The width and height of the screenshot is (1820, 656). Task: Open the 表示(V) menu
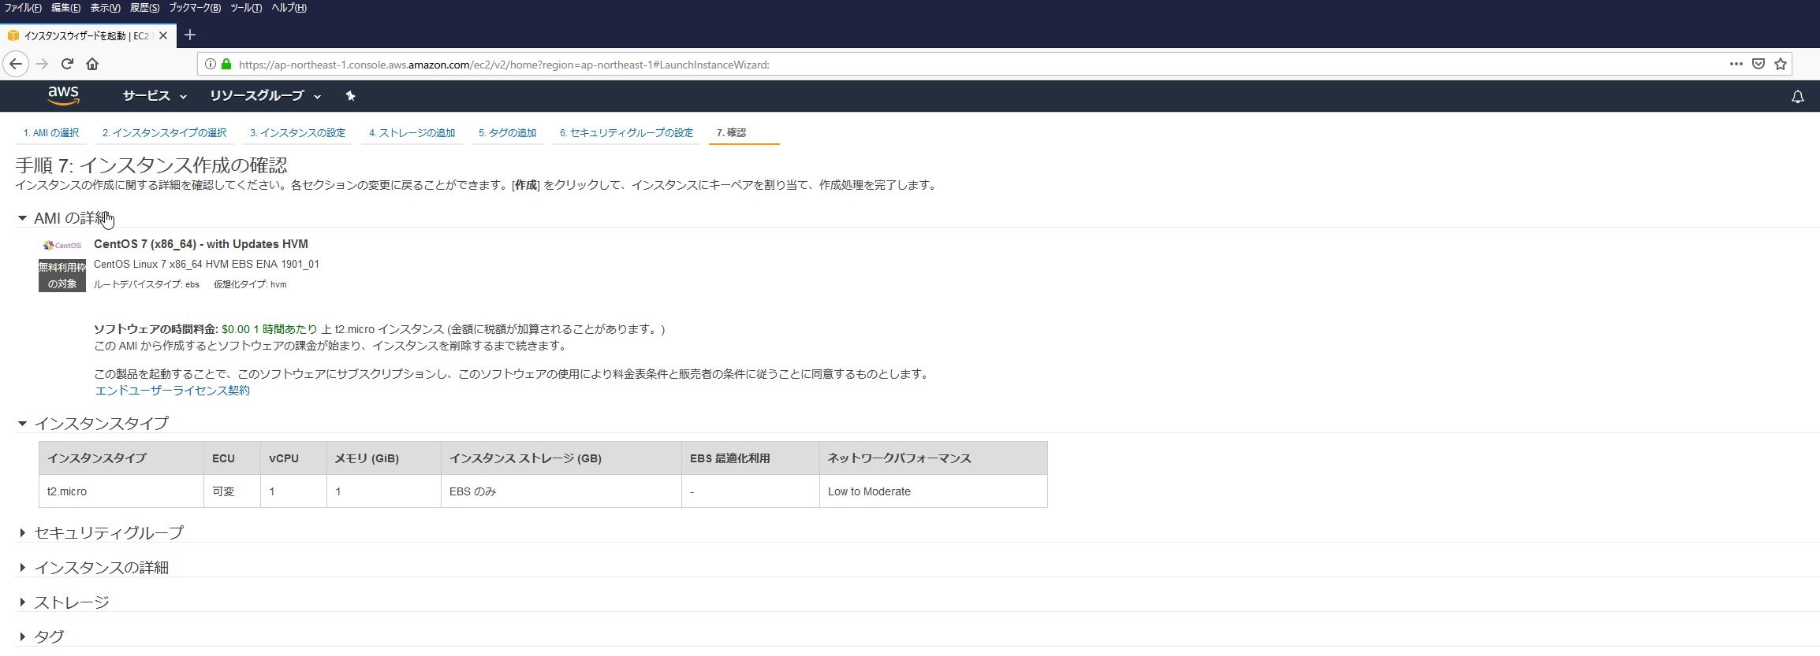(105, 8)
